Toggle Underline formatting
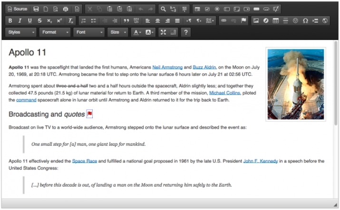The image size is (340, 210). (x=29, y=21)
